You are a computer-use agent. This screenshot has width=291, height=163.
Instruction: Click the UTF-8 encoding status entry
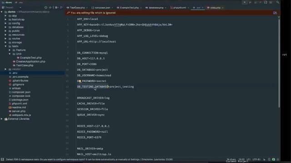(x=256, y=159)
